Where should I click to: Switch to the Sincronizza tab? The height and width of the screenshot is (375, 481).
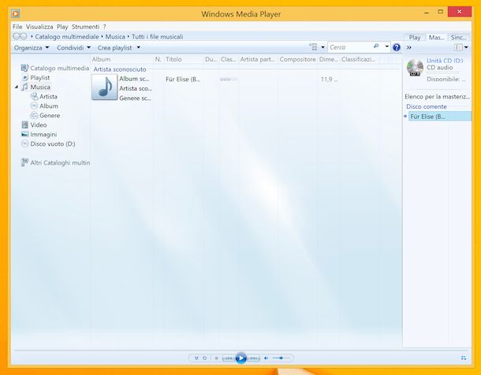(x=459, y=37)
